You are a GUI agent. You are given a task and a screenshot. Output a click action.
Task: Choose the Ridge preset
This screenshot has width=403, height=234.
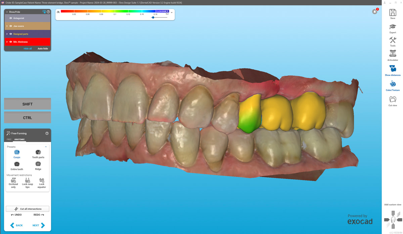point(38,166)
